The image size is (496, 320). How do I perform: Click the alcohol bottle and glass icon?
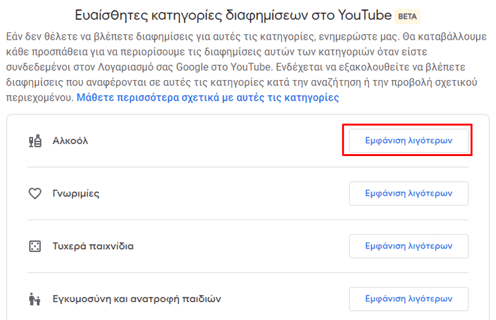(35, 141)
